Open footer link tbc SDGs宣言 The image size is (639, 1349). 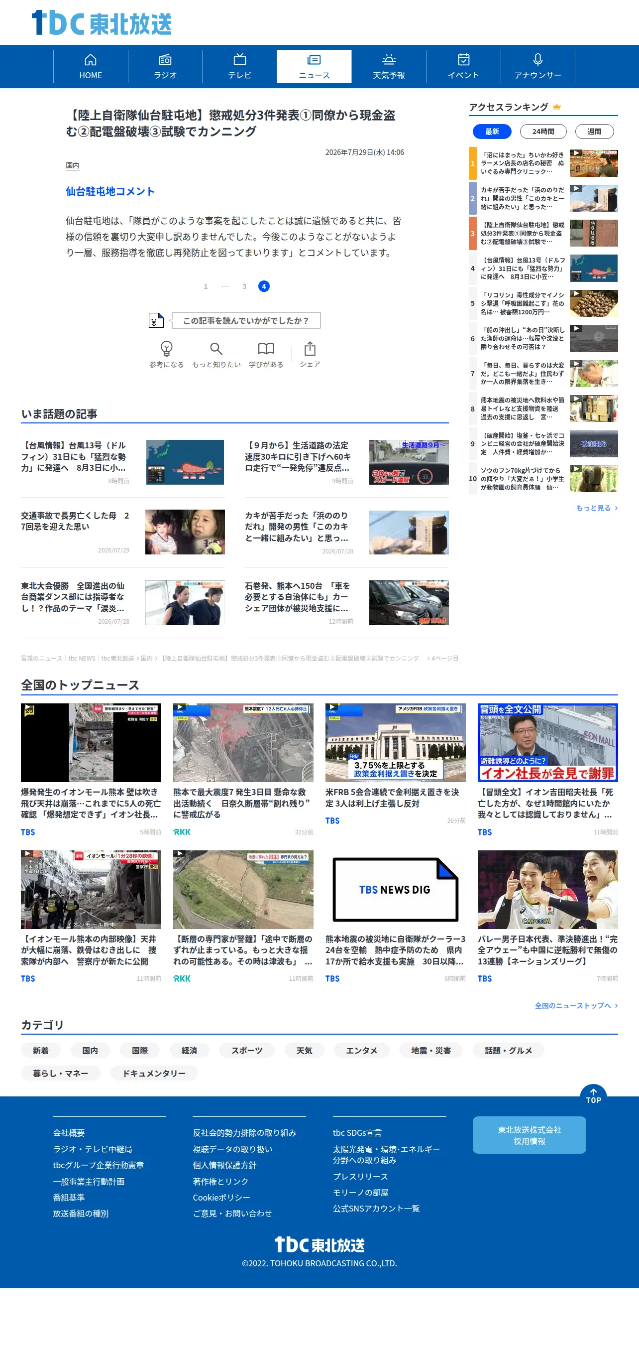click(357, 1133)
